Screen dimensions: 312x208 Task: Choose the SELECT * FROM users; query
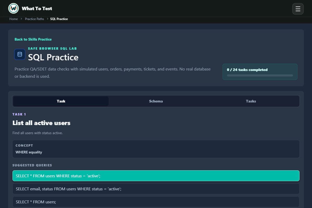pyautogui.click(x=156, y=202)
